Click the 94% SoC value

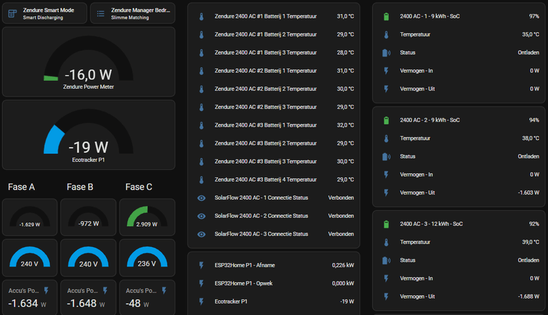534,120
